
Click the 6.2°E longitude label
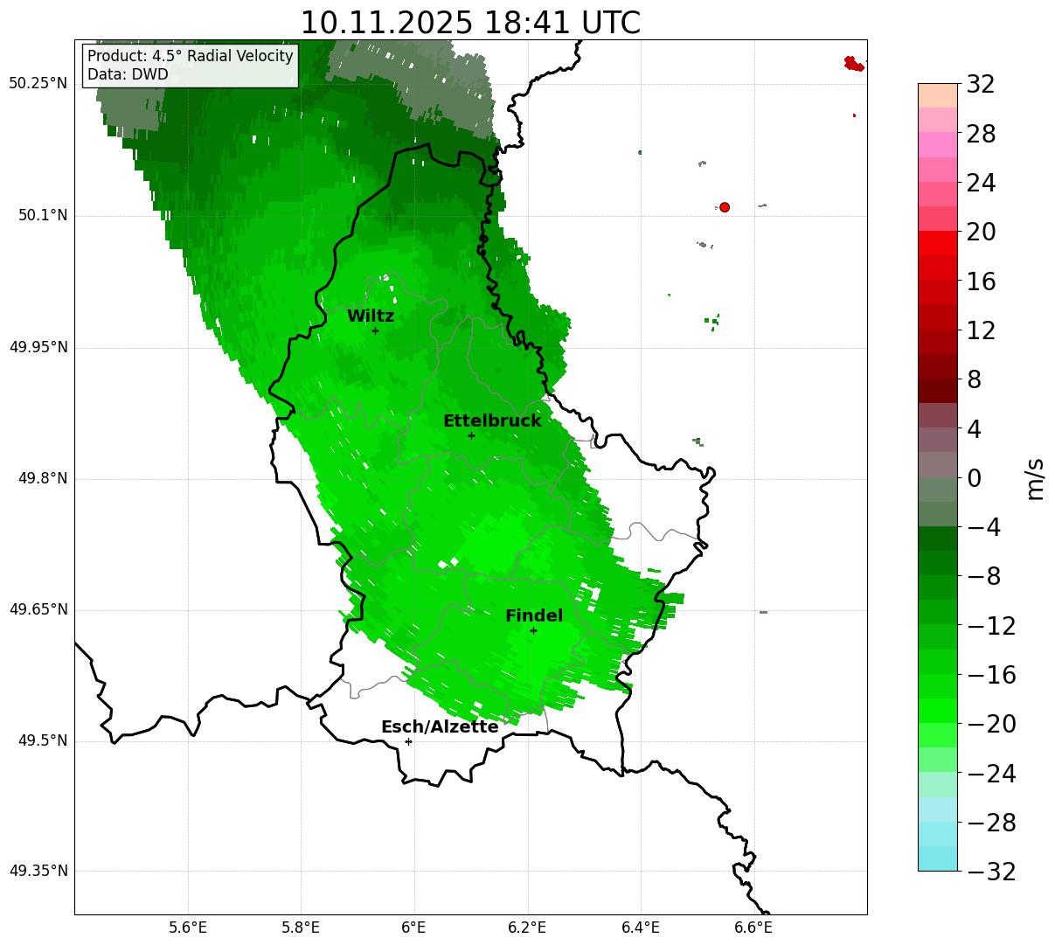coord(527,928)
